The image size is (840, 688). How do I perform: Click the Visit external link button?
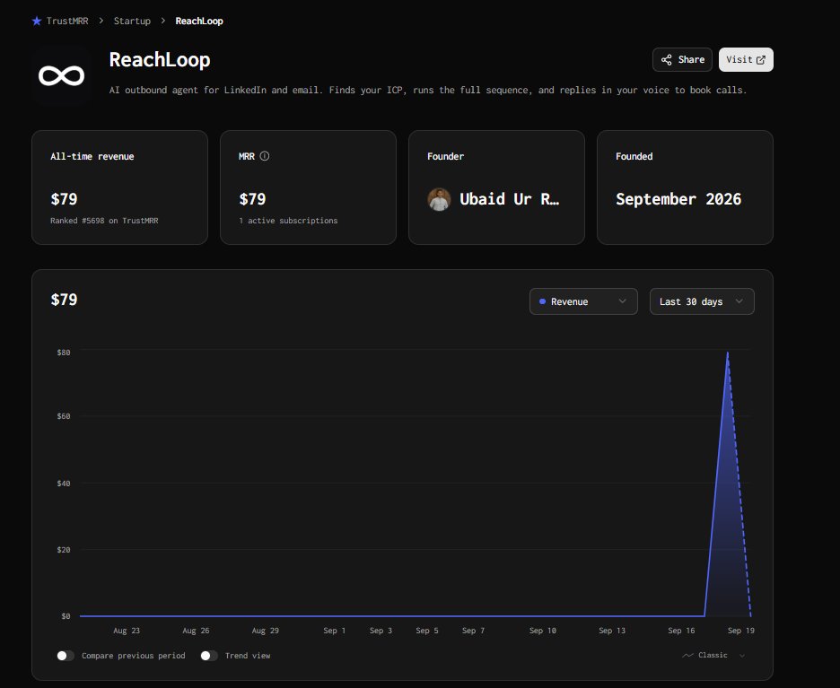click(746, 59)
